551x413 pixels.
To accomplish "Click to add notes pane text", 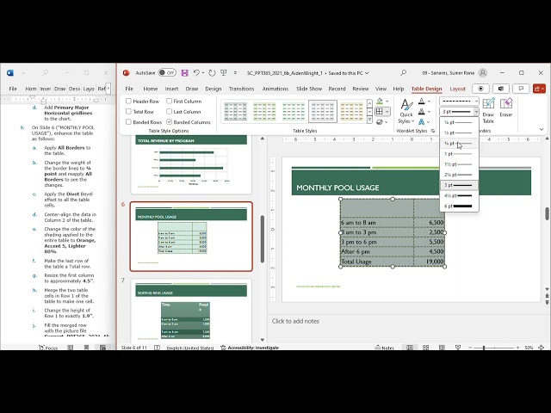I will [295, 321].
